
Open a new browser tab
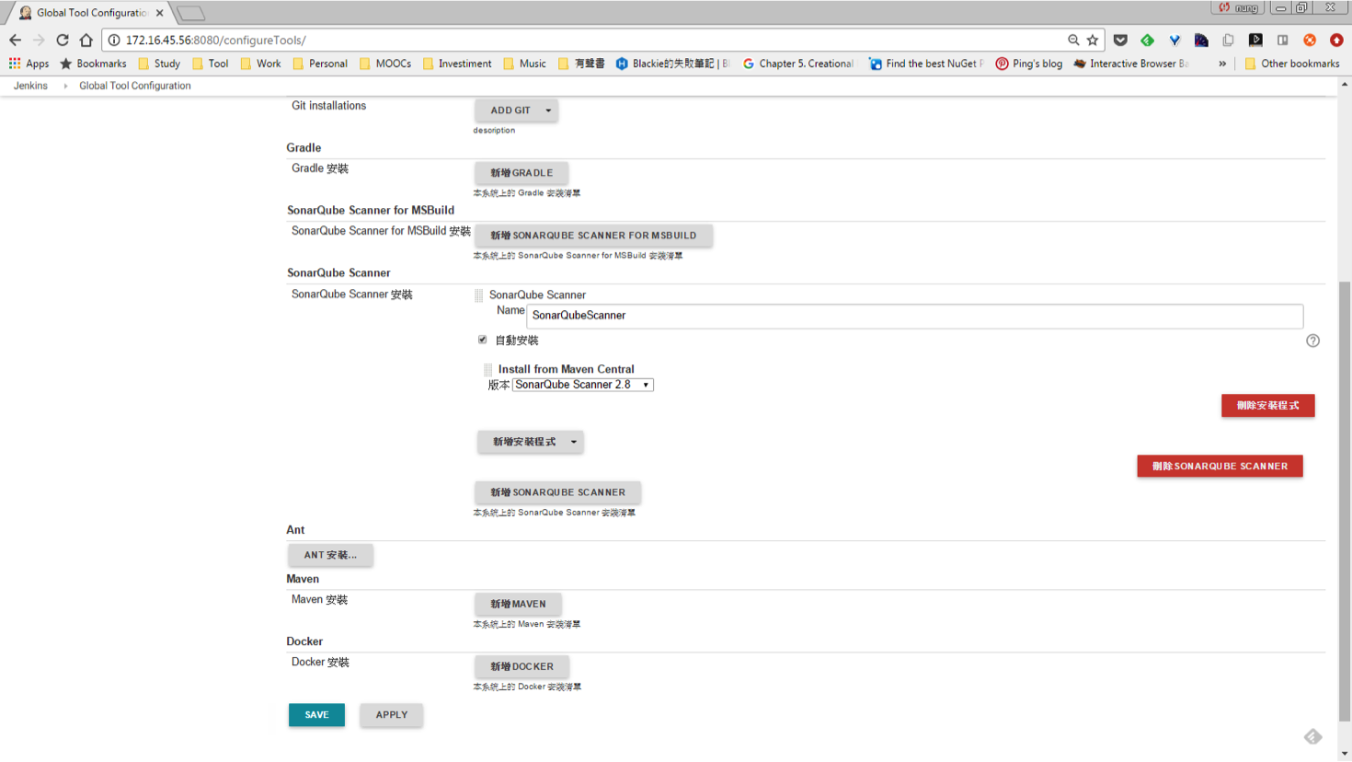pos(190,13)
